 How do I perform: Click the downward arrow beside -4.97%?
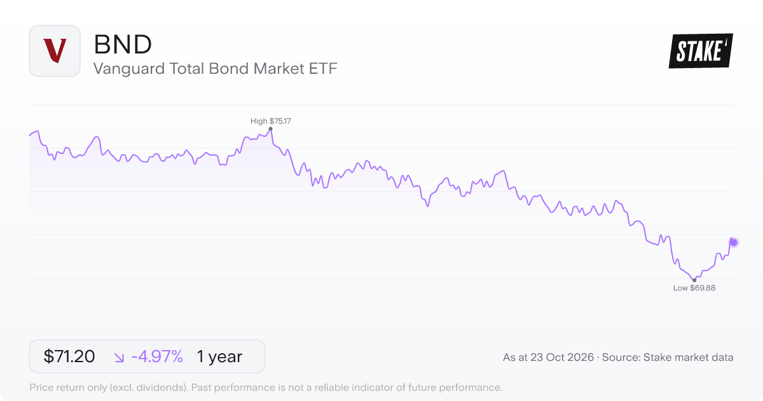point(120,357)
